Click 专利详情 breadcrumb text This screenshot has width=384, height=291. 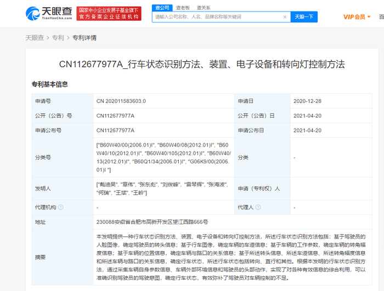pos(84,38)
